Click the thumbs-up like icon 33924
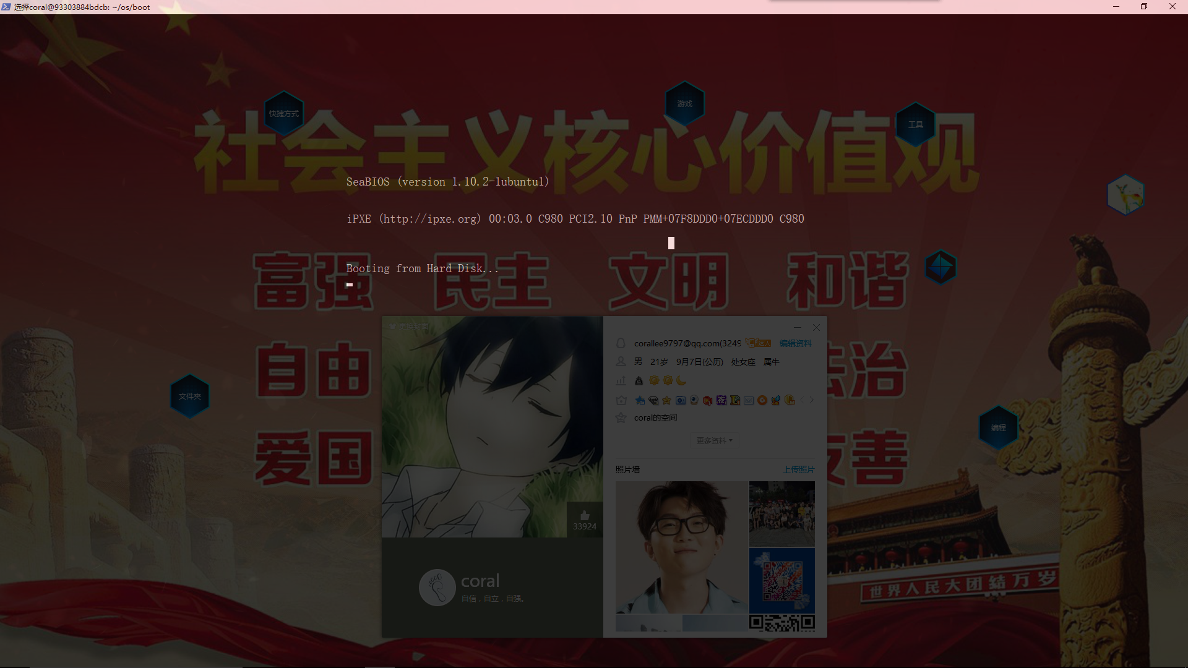Image resolution: width=1188 pixels, height=668 pixels. click(x=584, y=516)
